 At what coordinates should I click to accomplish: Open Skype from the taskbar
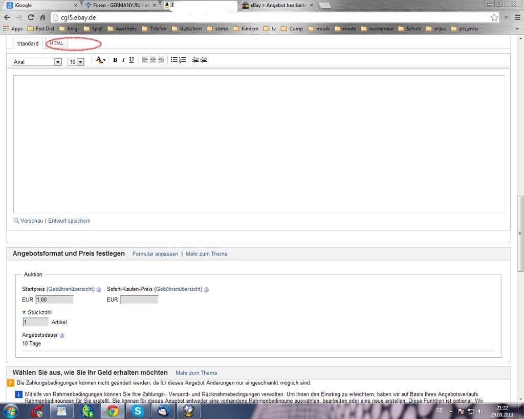138,411
